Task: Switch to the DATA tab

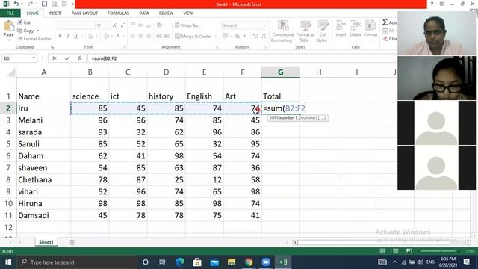Action: click(144, 13)
